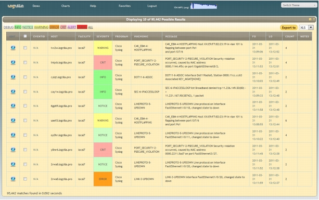Click host uaet5.logzilla.pro cell
Screen dimensions: 319x200
(x=61, y=121)
